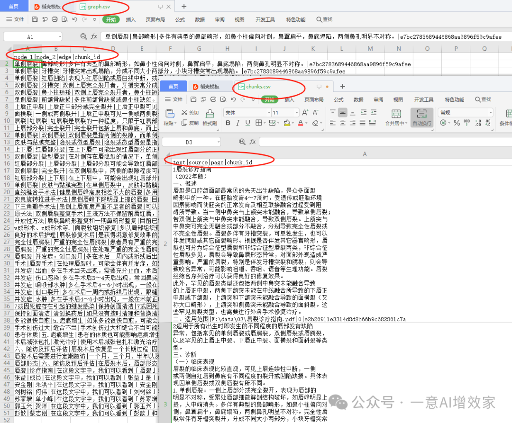The width and height of the screenshot is (512, 423).
Task: Click the decrease indent icon
Action: coord(364,113)
